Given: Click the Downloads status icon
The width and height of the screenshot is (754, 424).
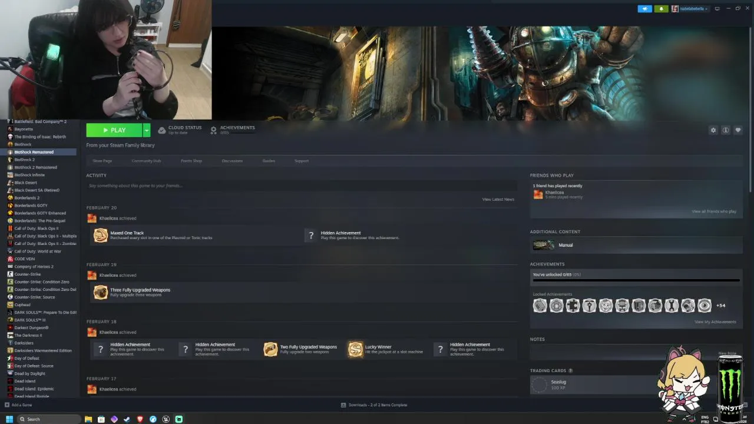Looking at the screenshot, I should coord(343,405).
